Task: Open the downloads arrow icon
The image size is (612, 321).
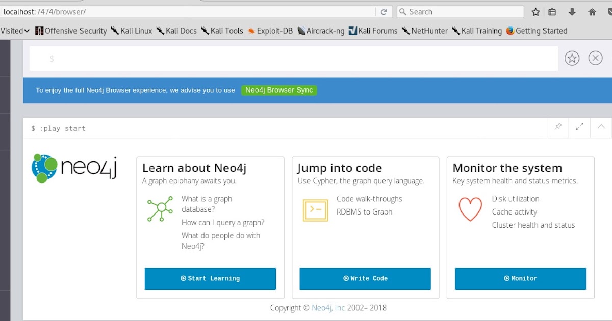Action: (x=572, y=12)
